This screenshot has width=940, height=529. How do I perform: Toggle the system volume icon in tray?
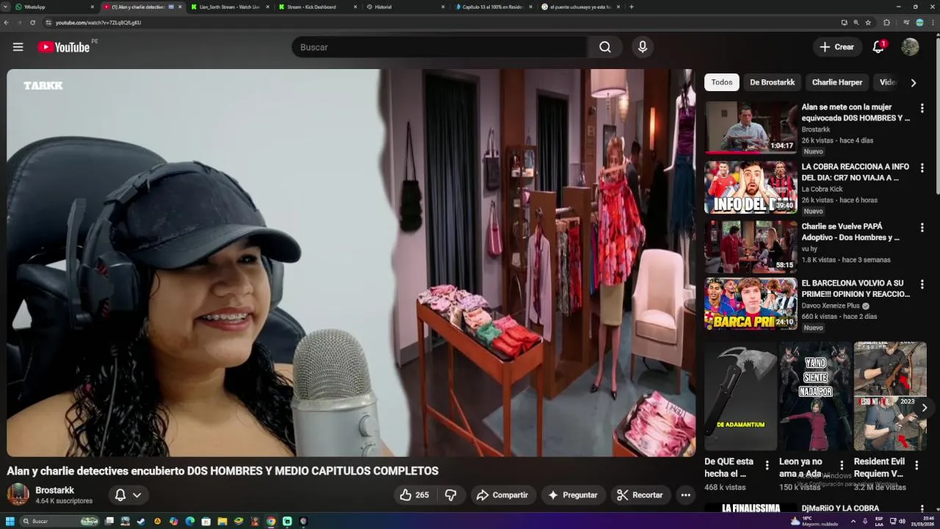pyautogui.click(x=903, y=521)
